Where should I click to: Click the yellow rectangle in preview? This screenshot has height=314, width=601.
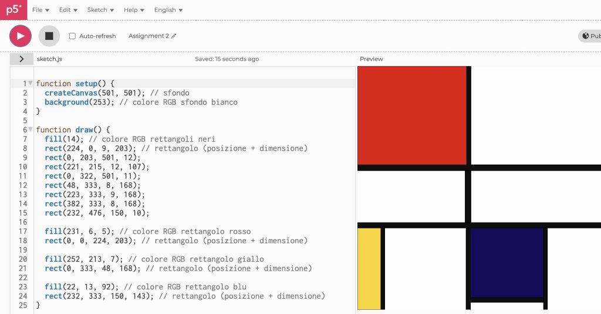(369, 268)
